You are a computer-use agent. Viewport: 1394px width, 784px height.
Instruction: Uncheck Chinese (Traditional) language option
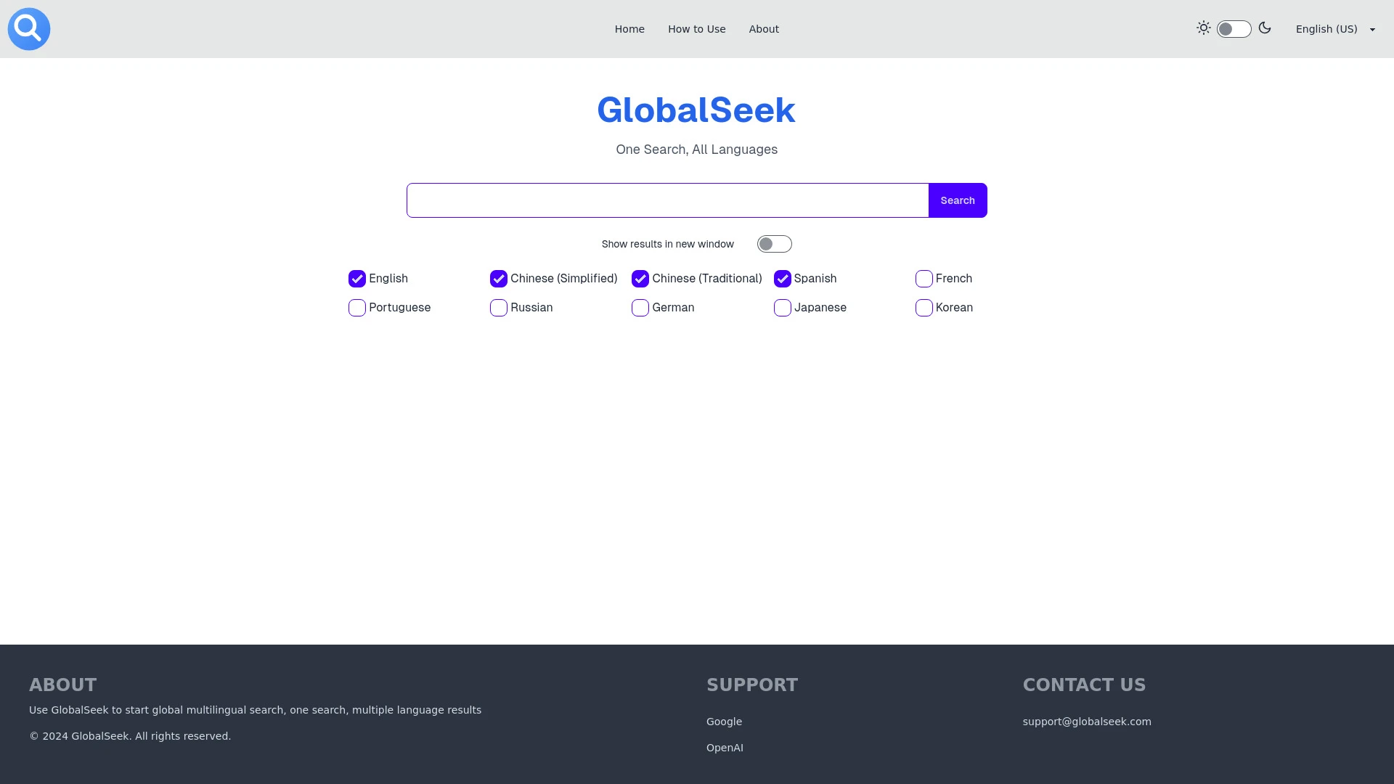click(640, 279)
